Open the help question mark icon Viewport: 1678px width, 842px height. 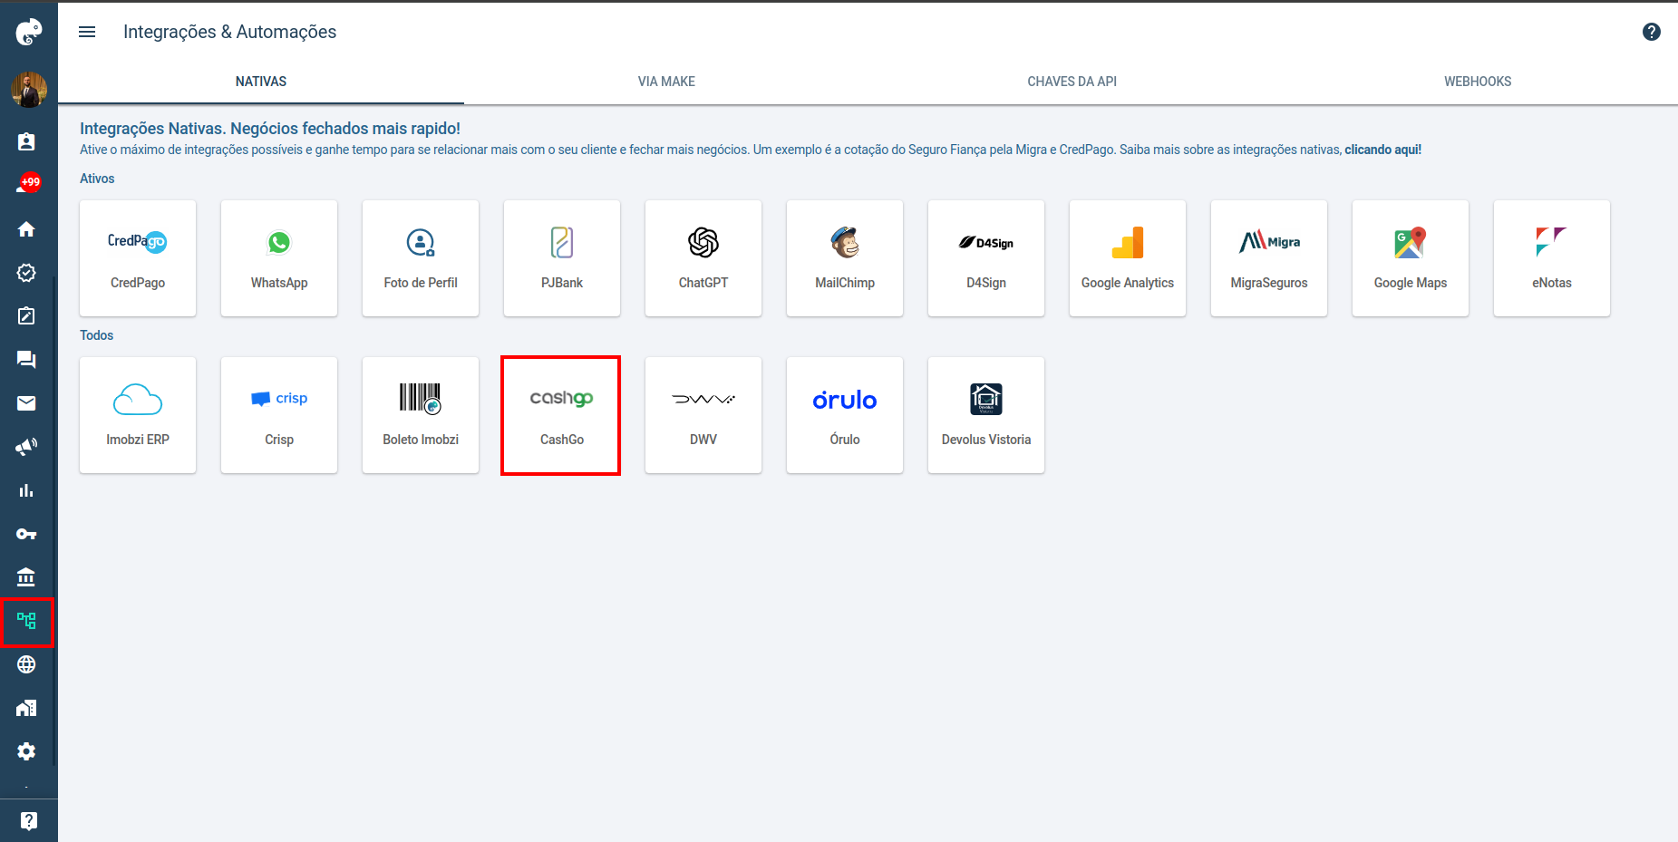coord(1651,32)
